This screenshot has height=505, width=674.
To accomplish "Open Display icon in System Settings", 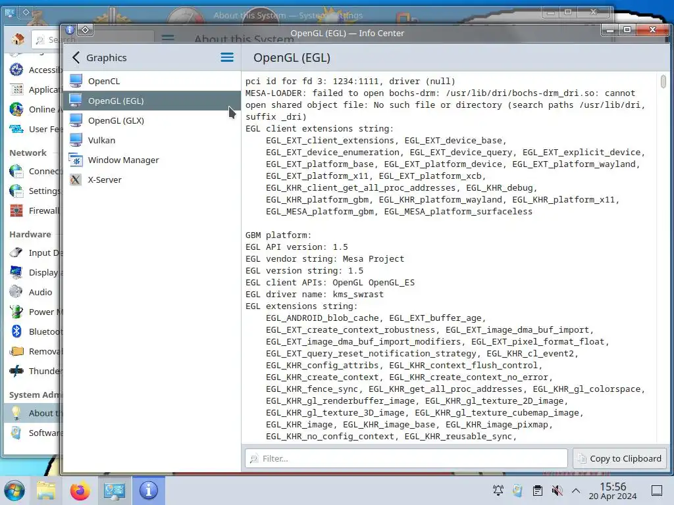I will point(16,272).
